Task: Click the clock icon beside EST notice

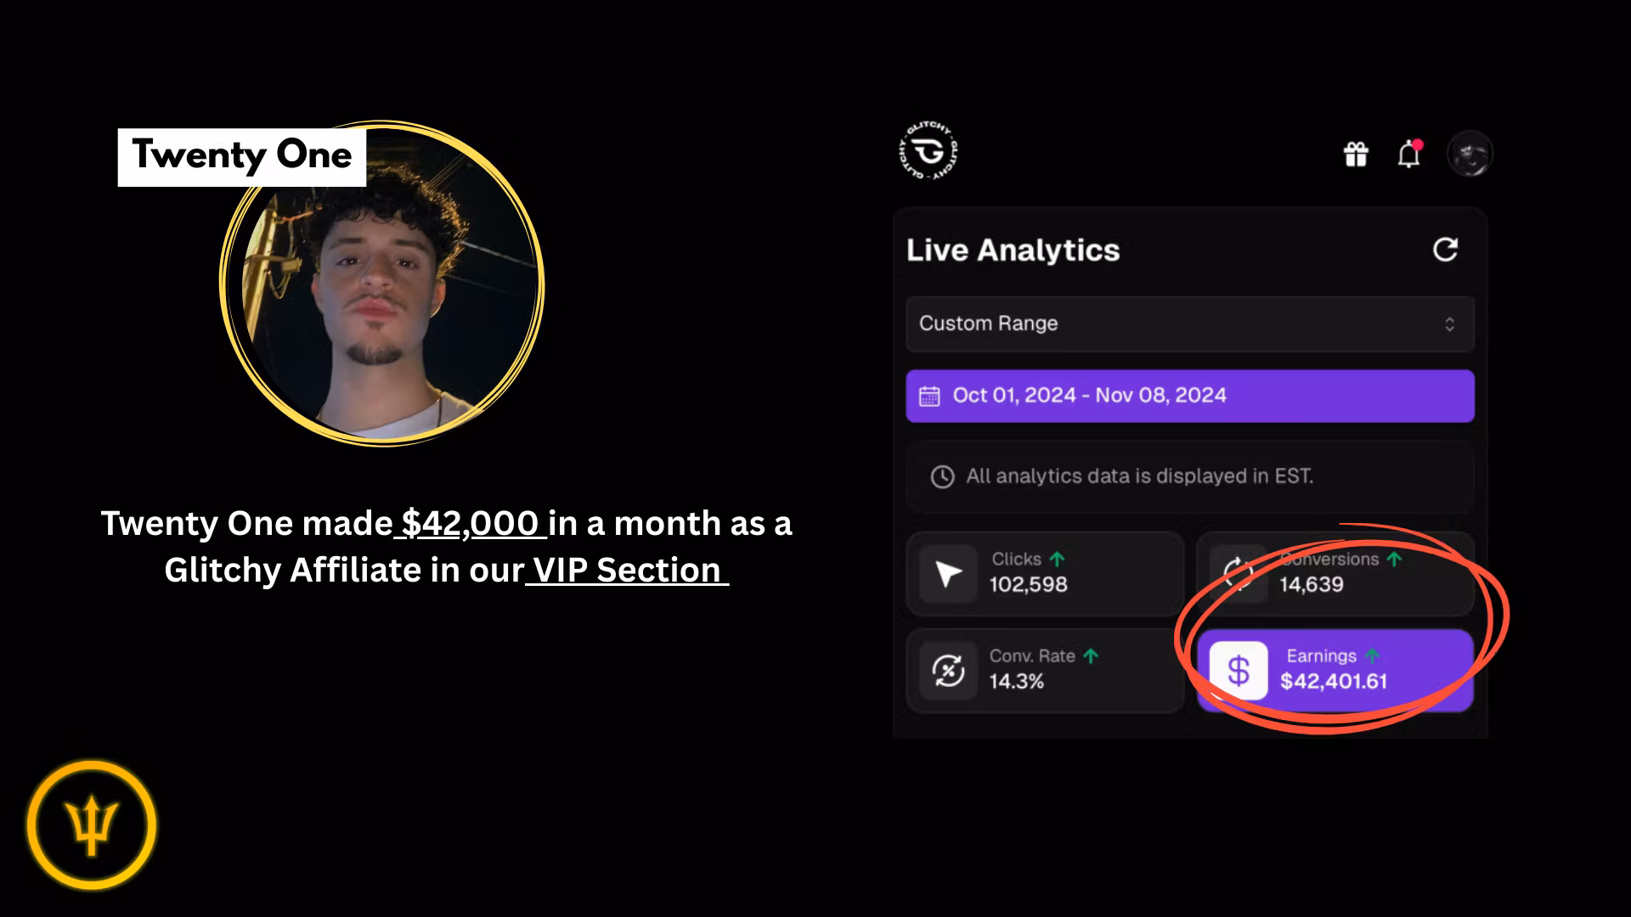Action: pos(942,476)
